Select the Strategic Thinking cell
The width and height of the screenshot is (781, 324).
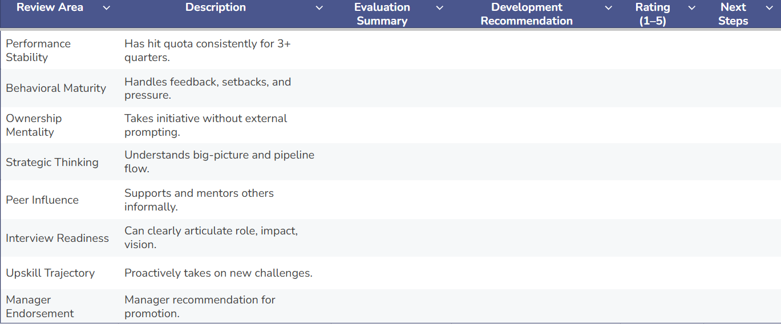click(59, 162)
